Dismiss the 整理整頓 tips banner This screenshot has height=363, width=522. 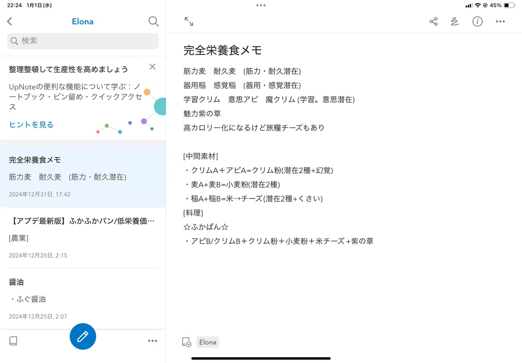point(152,67)
